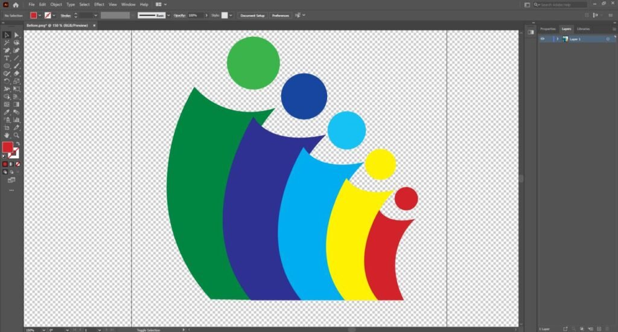Viewport: 618px width, 332px height.
Task: Activate the Type tool
Action: pos(6,58)
